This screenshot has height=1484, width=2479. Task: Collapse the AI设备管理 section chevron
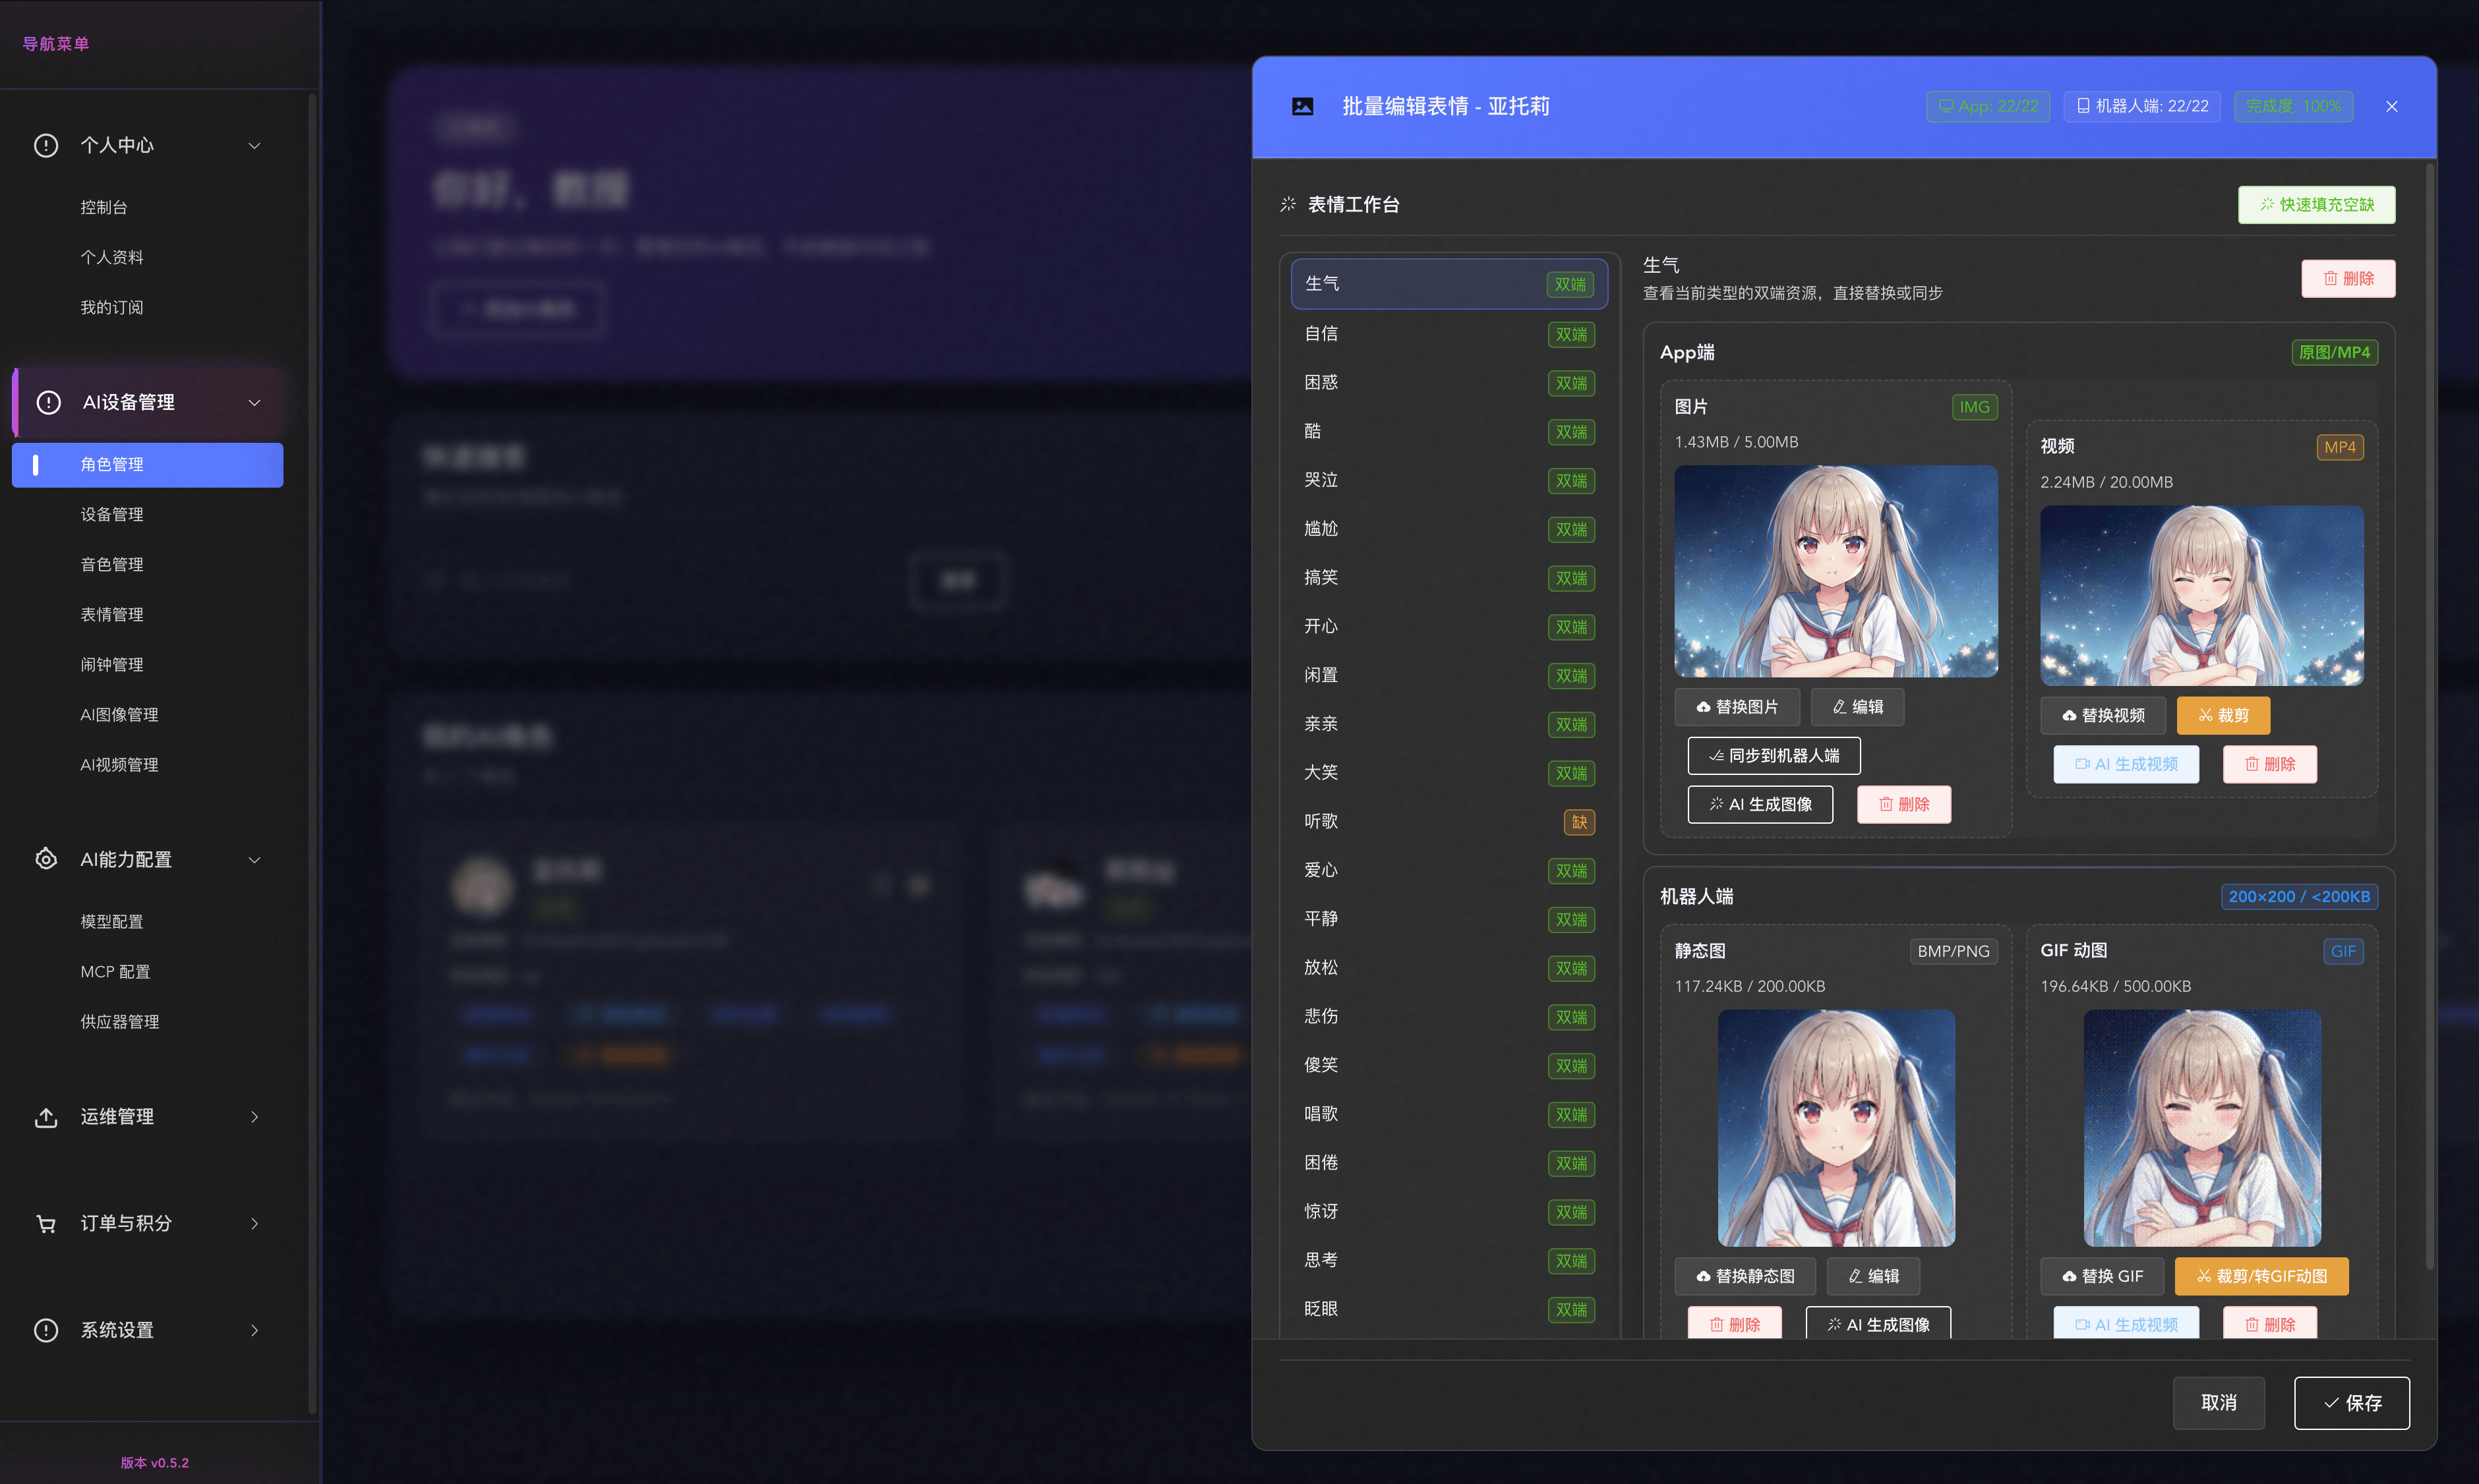pyautogui.click(x=254, y=402)
